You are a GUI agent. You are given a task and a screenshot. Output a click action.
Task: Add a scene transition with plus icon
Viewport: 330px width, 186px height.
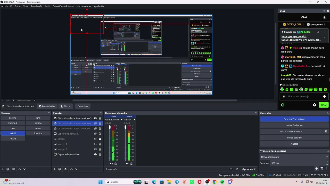317,169
